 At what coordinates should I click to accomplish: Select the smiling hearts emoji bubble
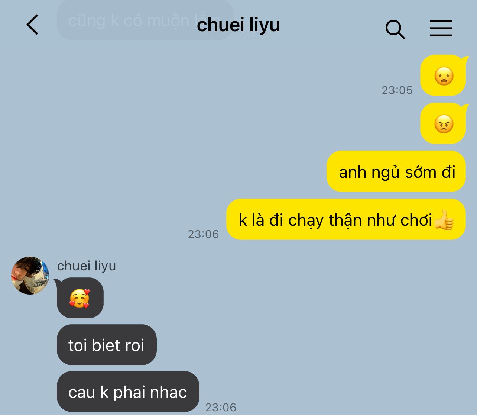(80, 298)
